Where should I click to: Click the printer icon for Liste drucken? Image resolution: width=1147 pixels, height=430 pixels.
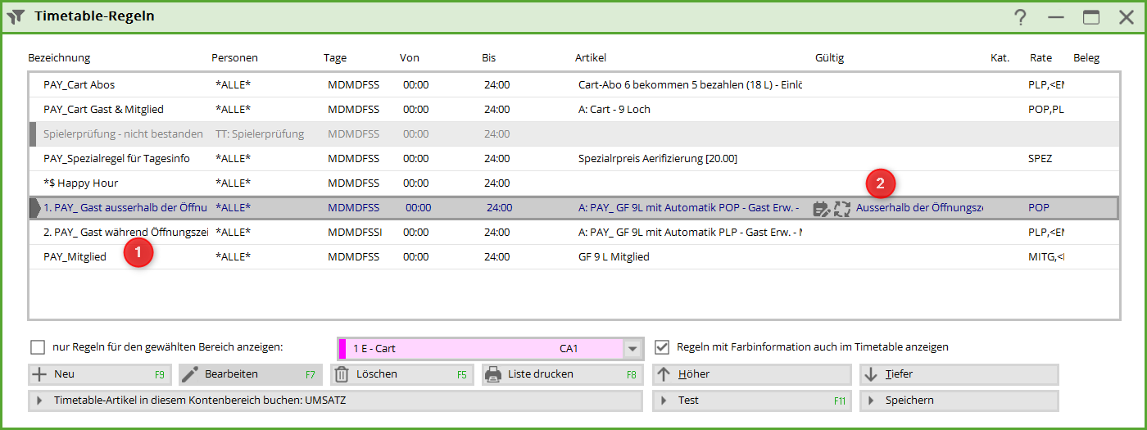point(493,374)
